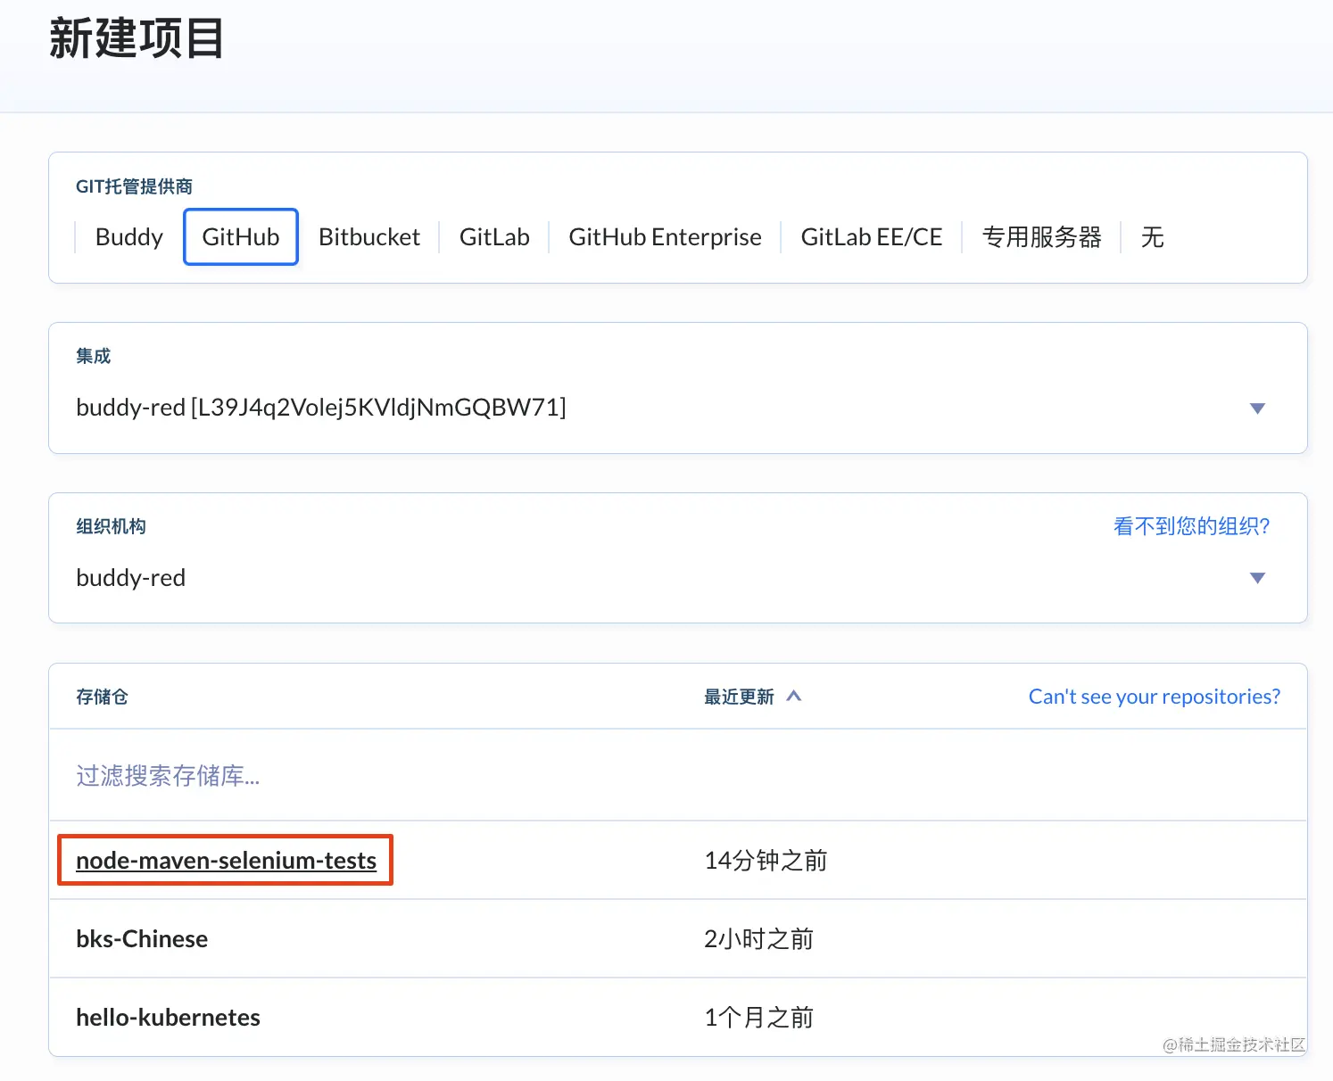
Task: Click the 存储仓 column header
Action: 102,697
